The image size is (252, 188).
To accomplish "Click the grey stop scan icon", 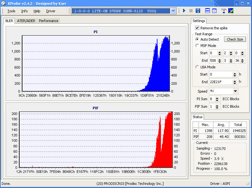I will (x=191, y=11).
